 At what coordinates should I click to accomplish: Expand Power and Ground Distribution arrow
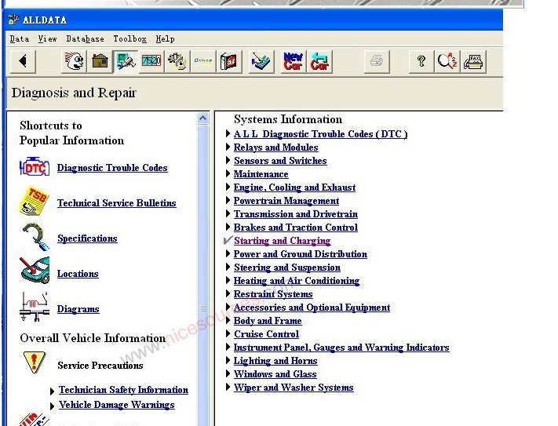[228, 253]
